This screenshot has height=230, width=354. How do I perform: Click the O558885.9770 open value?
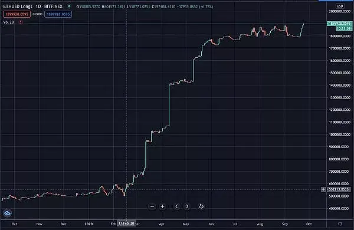88,6
